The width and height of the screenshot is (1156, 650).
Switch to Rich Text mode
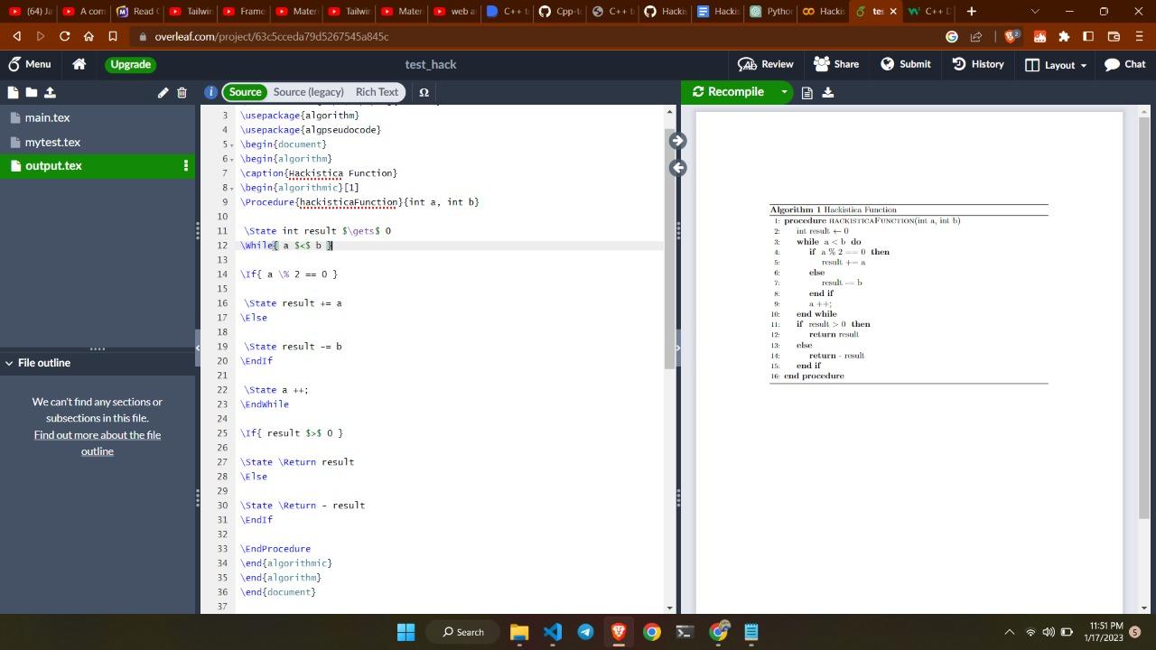(377, 92)
